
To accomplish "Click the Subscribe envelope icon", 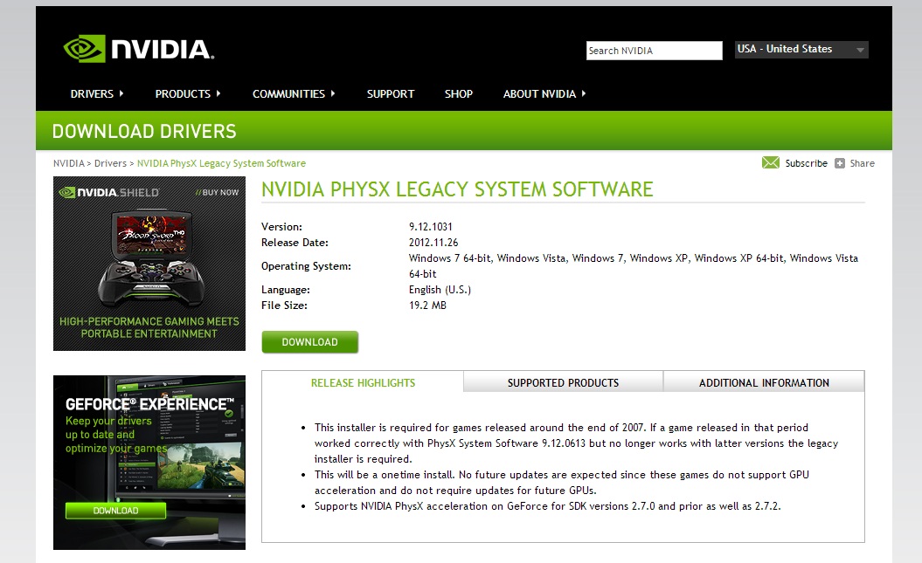I will pos(770,162).
